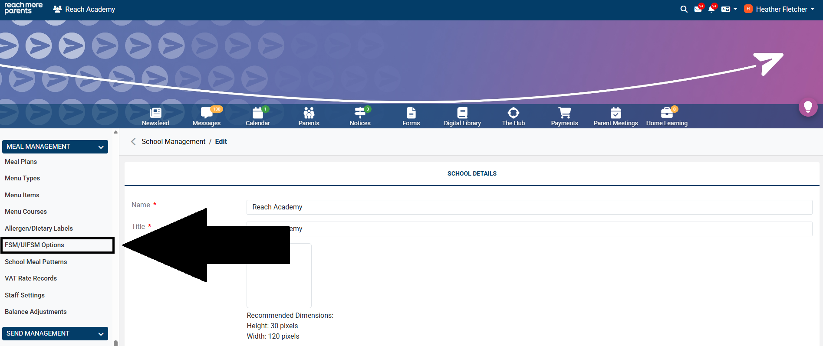Open the notifications bell icon
823x346 pixels.
[711, 9]
